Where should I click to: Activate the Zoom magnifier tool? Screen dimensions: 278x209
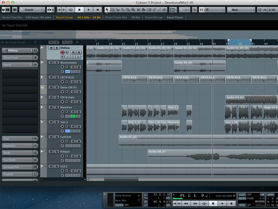(133, 9)
